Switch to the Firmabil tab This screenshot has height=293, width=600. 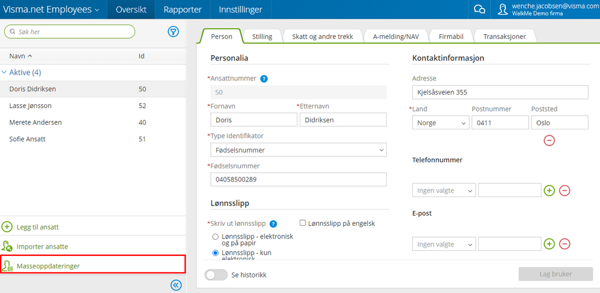pos(452,37)
